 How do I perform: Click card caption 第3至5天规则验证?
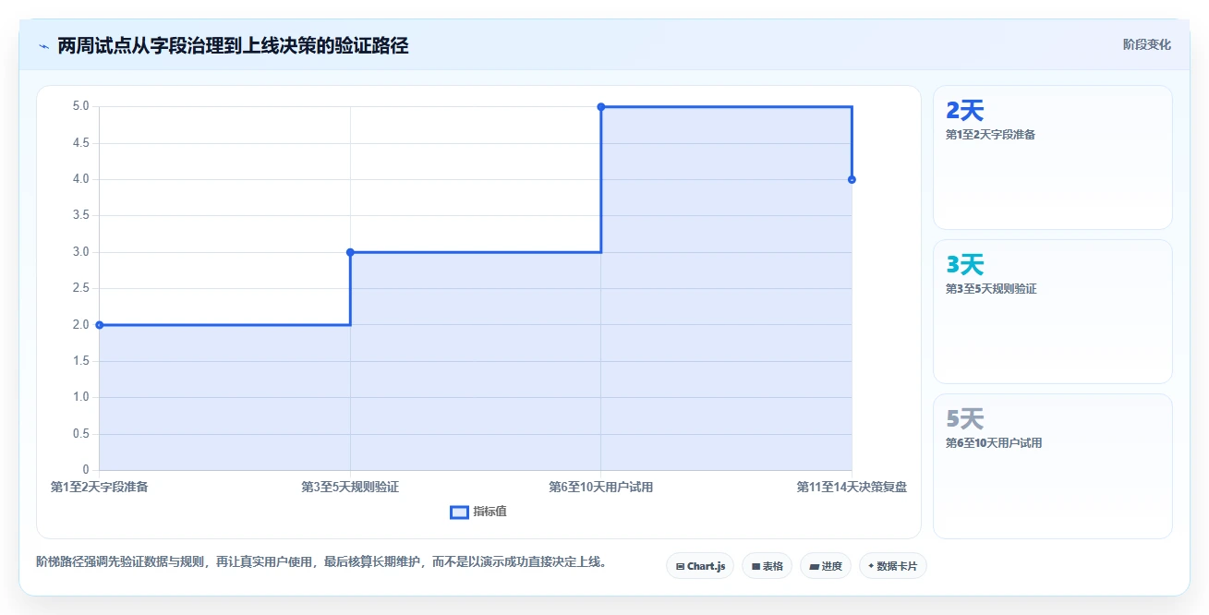click(991, 289)
